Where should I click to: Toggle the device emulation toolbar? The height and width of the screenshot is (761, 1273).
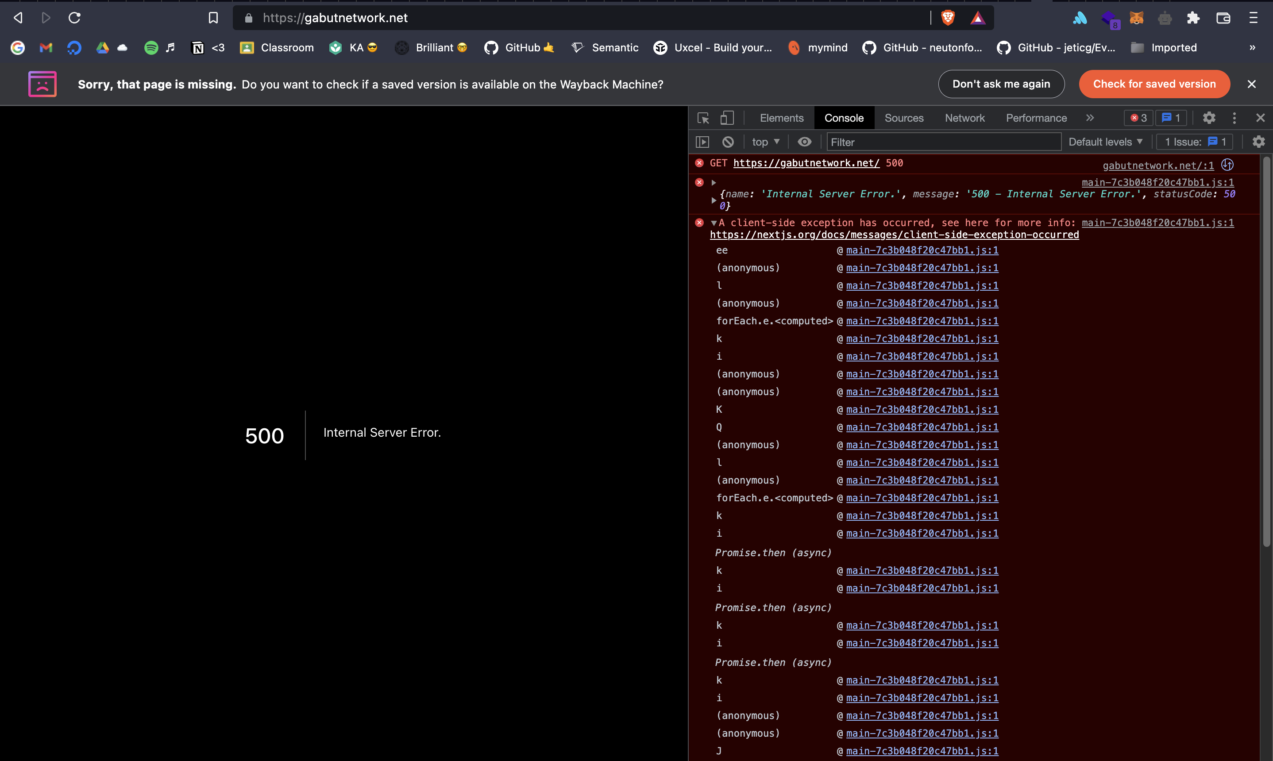(x=727, y=117)
